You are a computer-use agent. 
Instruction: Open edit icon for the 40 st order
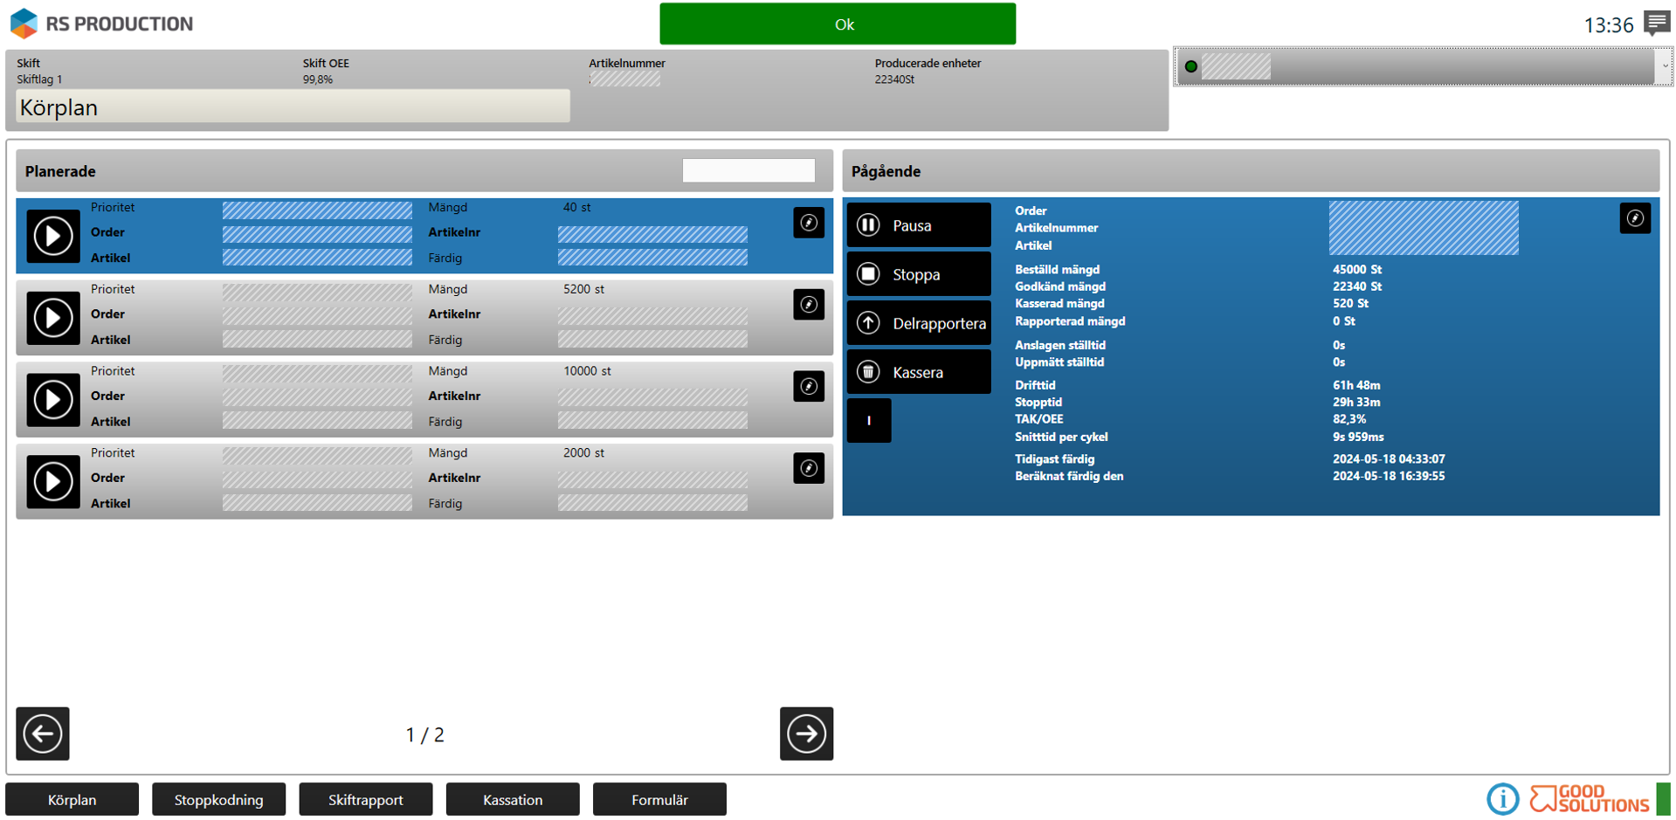pyautogui.click(x=808, y=223)
